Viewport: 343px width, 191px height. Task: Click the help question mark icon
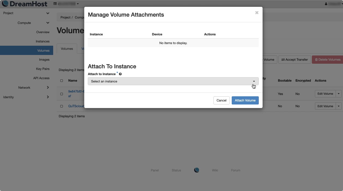click(x=120, y=74)
